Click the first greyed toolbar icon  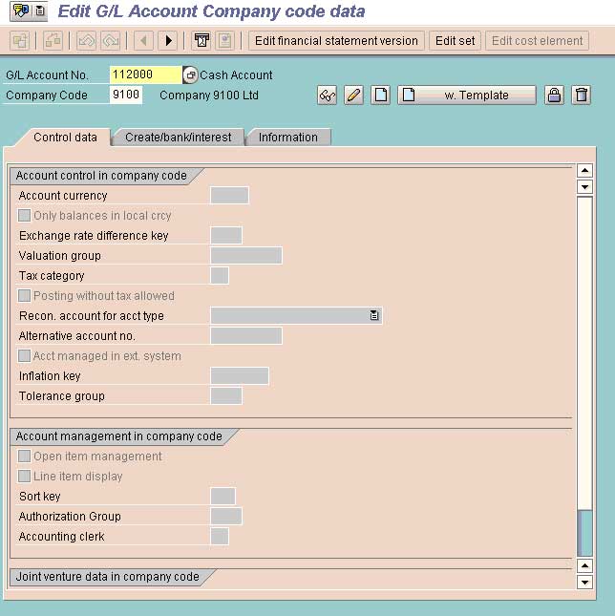pos(20,40)
